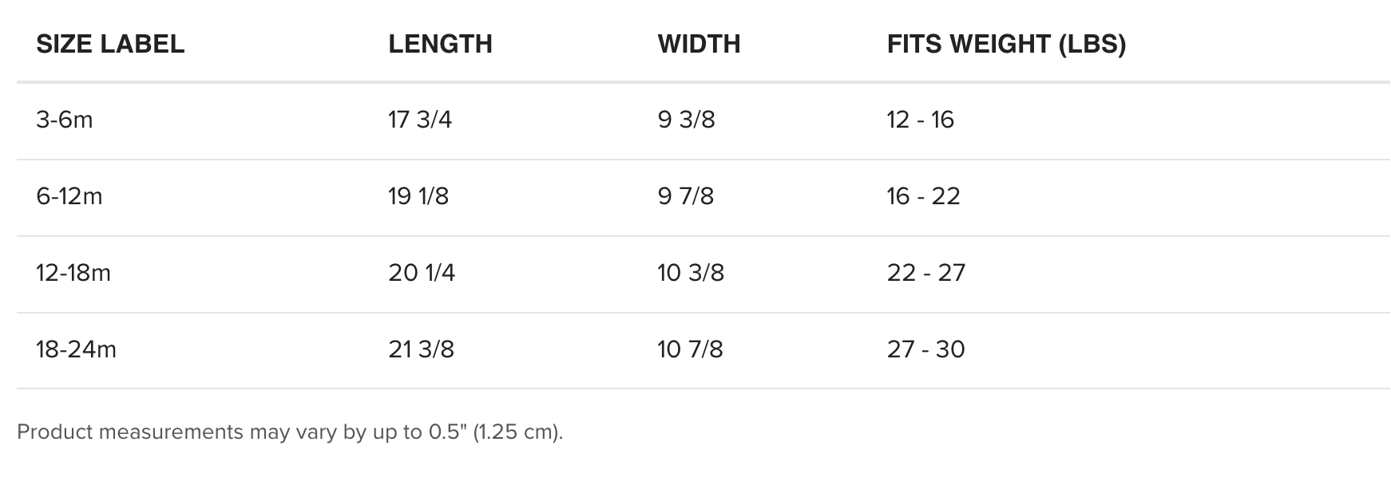Screen dimensions: 1391x493
Task: Click the LENGTH column header
Action: [440, 44]
